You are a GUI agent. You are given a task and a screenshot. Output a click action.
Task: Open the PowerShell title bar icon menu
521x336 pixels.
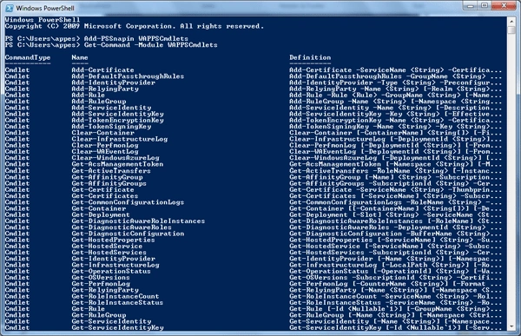coord(10,8)
